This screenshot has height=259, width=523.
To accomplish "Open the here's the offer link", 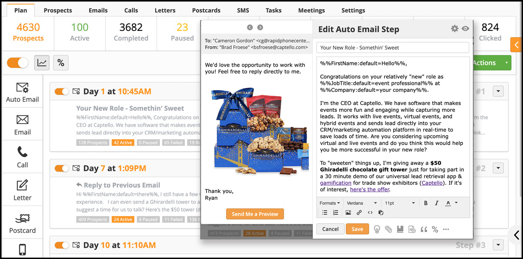I will pyautogui.click(x=370, y=189).
